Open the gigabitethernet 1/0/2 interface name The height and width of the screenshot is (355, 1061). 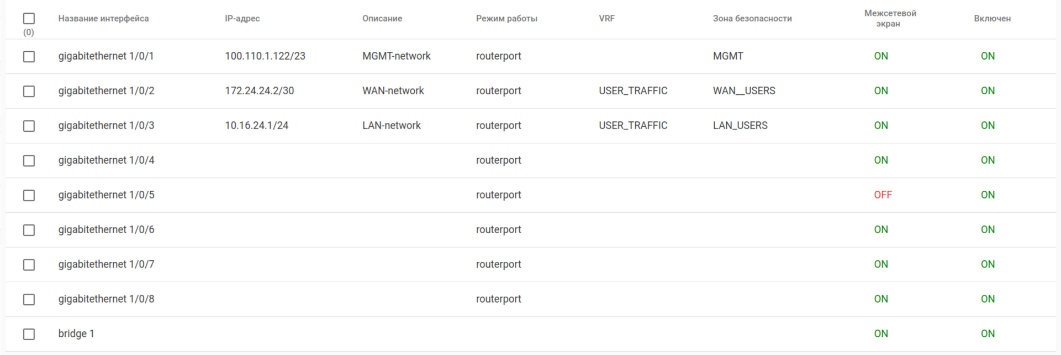coord(106,91)
